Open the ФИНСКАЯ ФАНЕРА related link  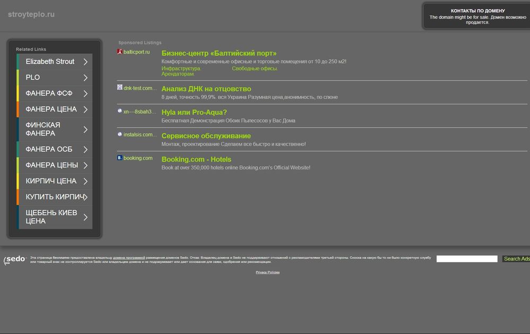[x=55, y=129]
